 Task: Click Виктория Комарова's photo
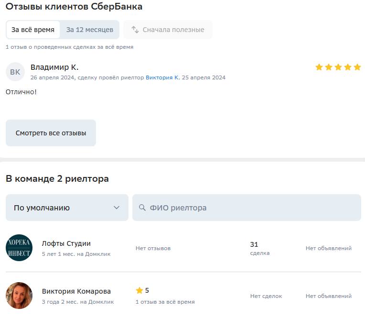point(19,296)
